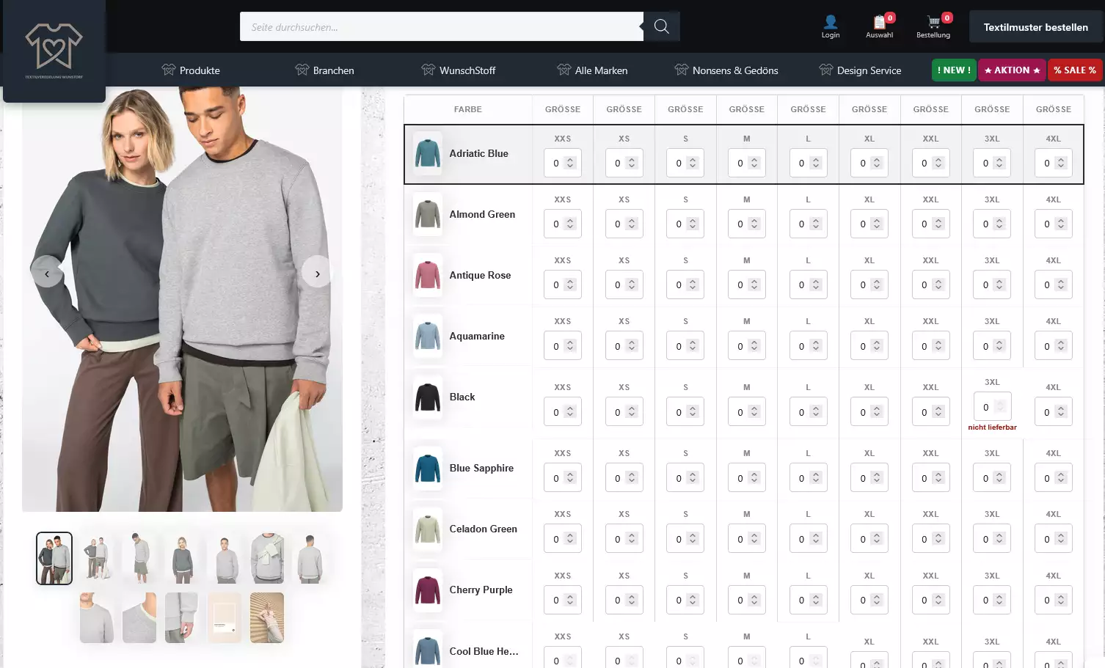Open the WunschStoff menu
1105x668 pixels.
[459, 70]
